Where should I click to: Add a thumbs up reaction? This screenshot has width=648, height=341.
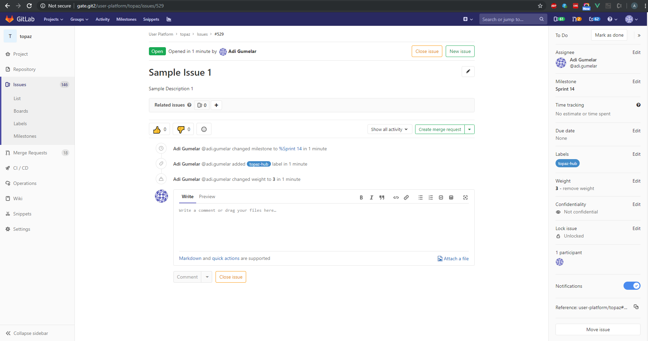point(159,129)
